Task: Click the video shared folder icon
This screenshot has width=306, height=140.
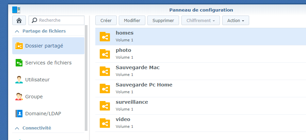Action: pyautogui.click(x=105, y=123)
